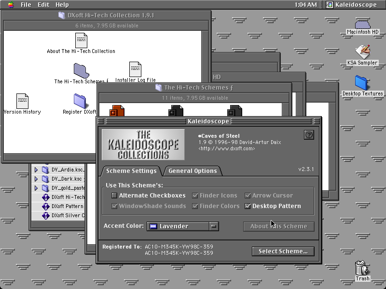Click the "11 items, 7.95 GB available" text
The height and width of the screenshot is (289, 386).
click(x=195, y=98)
